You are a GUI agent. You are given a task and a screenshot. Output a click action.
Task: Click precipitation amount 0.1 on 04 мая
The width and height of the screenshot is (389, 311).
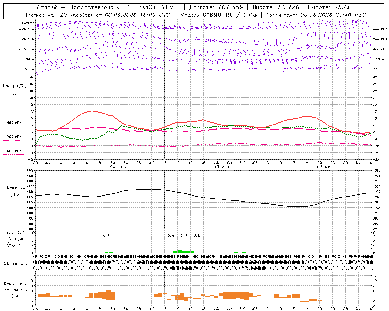click(x=106, y=235)
